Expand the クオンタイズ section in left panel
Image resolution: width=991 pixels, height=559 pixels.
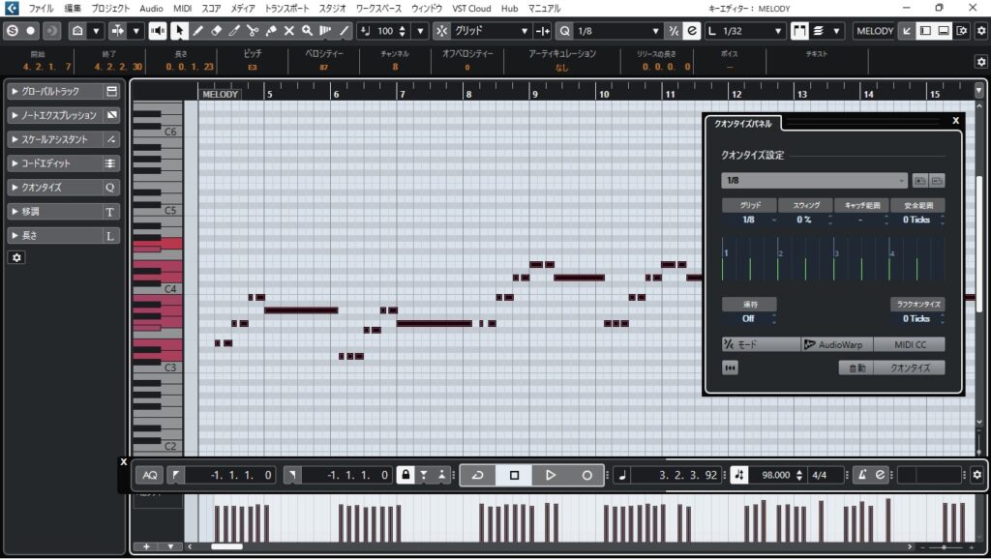pyautogui.click(x=54, y=188)
